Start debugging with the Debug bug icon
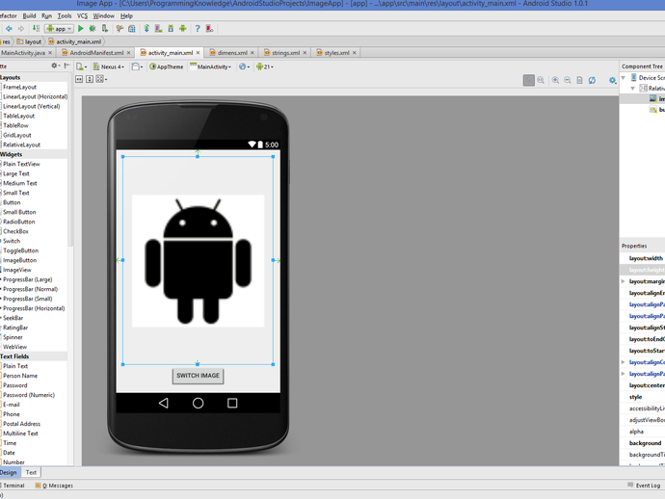The height and width of the screenshot is (499, 665). point(93,28)
